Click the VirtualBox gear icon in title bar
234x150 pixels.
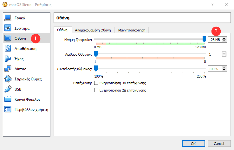tap(5, 4)
